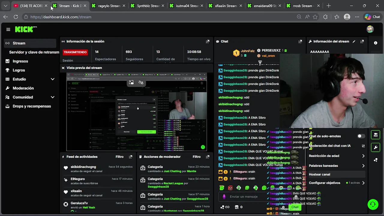Switch to the rrosb Stream browser tab
Viewport: 384px width, 216px height.
coord(303,6)
